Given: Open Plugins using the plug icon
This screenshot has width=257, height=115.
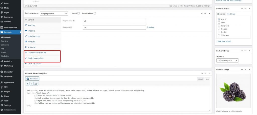Looking at the screenshot, I should click(x=2, y=92).
